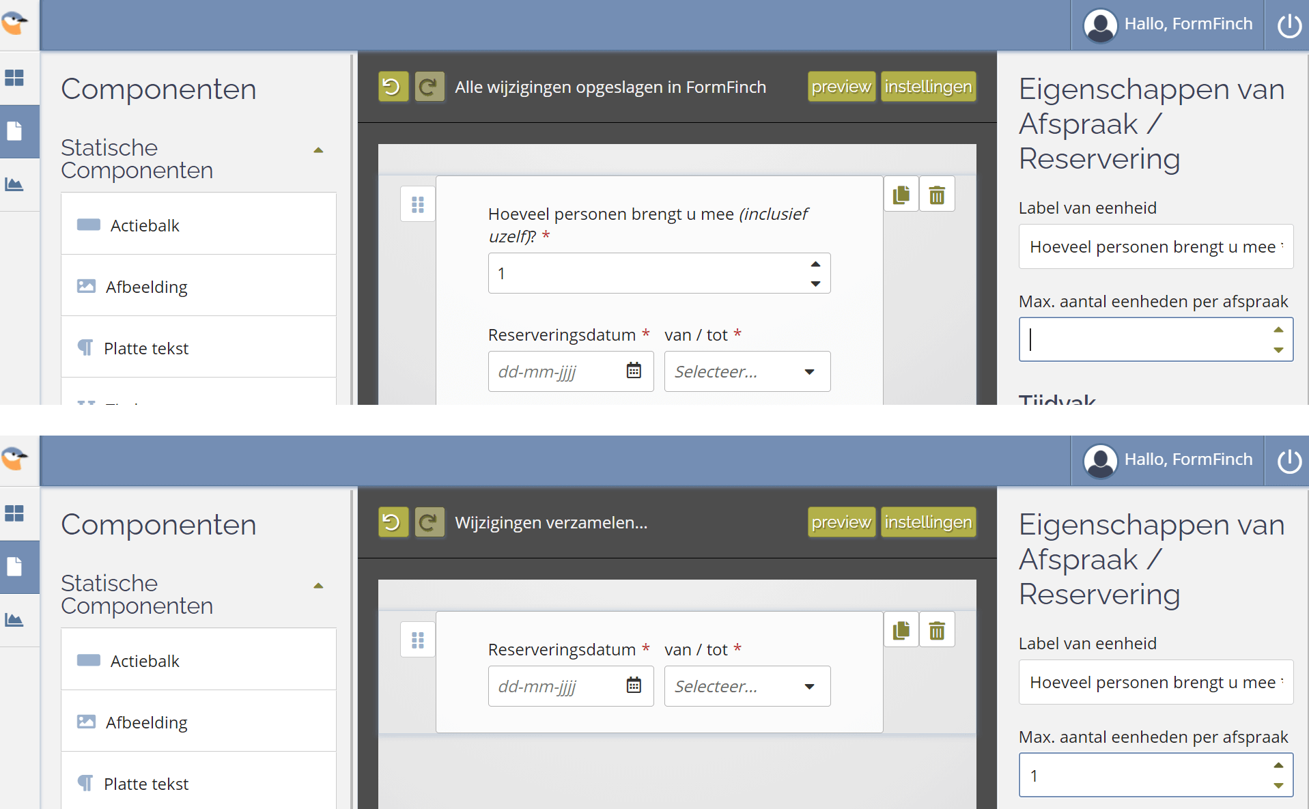This screenshot has height=809, width=1309.
Task: Select the Afbeelding component, bottom screenshot
Action: tap(199, 722)
